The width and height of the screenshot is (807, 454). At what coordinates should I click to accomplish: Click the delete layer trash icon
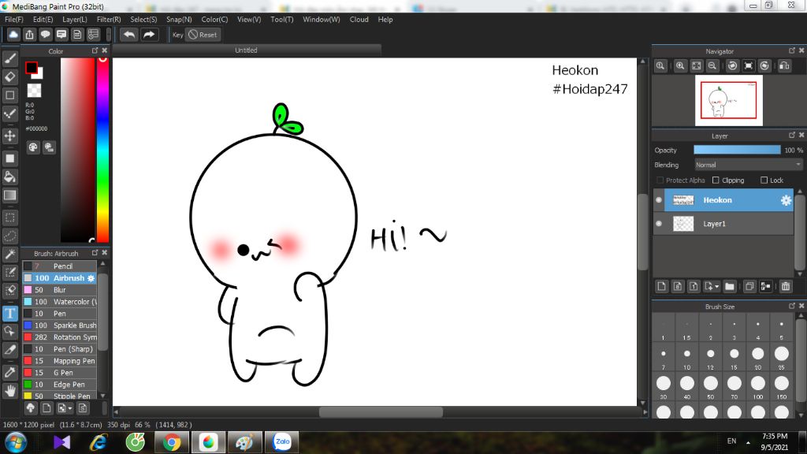786,286
